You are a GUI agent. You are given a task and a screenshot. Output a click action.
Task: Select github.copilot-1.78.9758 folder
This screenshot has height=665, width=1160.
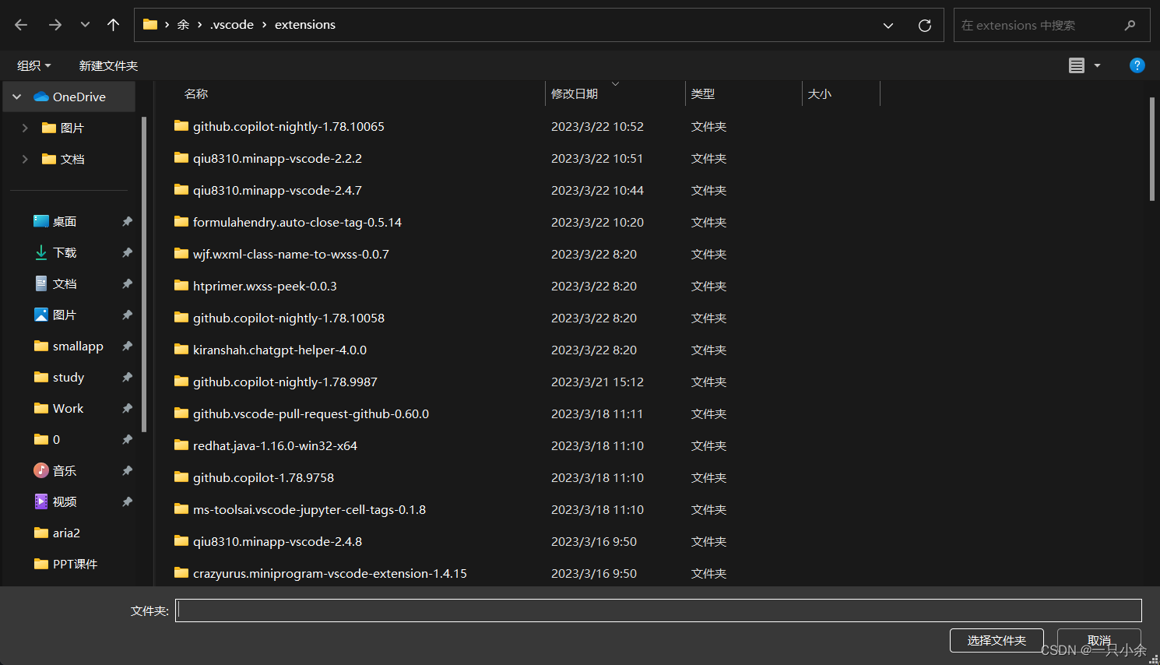tap(263, 477)
